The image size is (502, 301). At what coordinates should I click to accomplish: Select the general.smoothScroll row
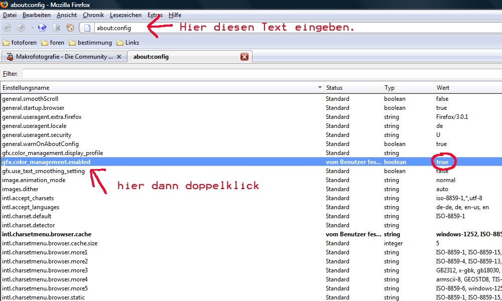click(x=252, y=99)
